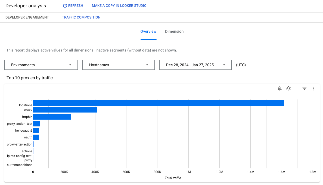The width and height of the screenshot is (323, 185).
Task: Select the httpbin traffic bar
Action: 52,117
